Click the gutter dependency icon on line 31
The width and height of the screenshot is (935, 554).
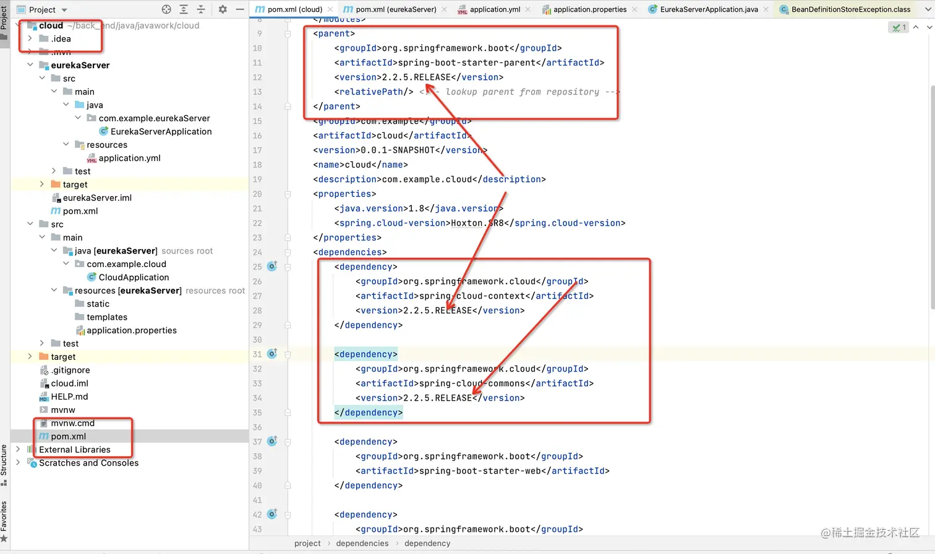point(272,354)
